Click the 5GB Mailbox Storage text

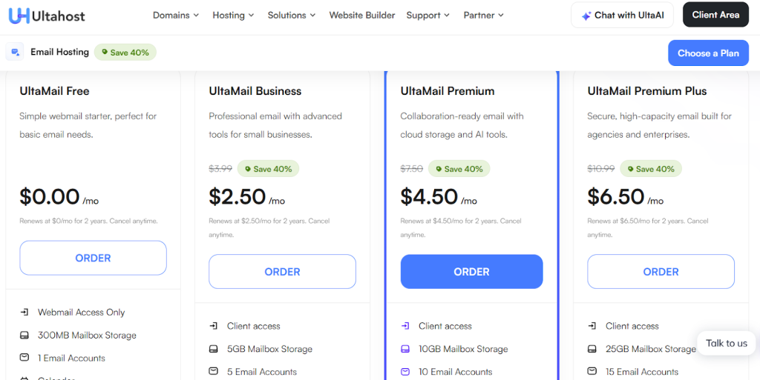[x=269, y=349]
